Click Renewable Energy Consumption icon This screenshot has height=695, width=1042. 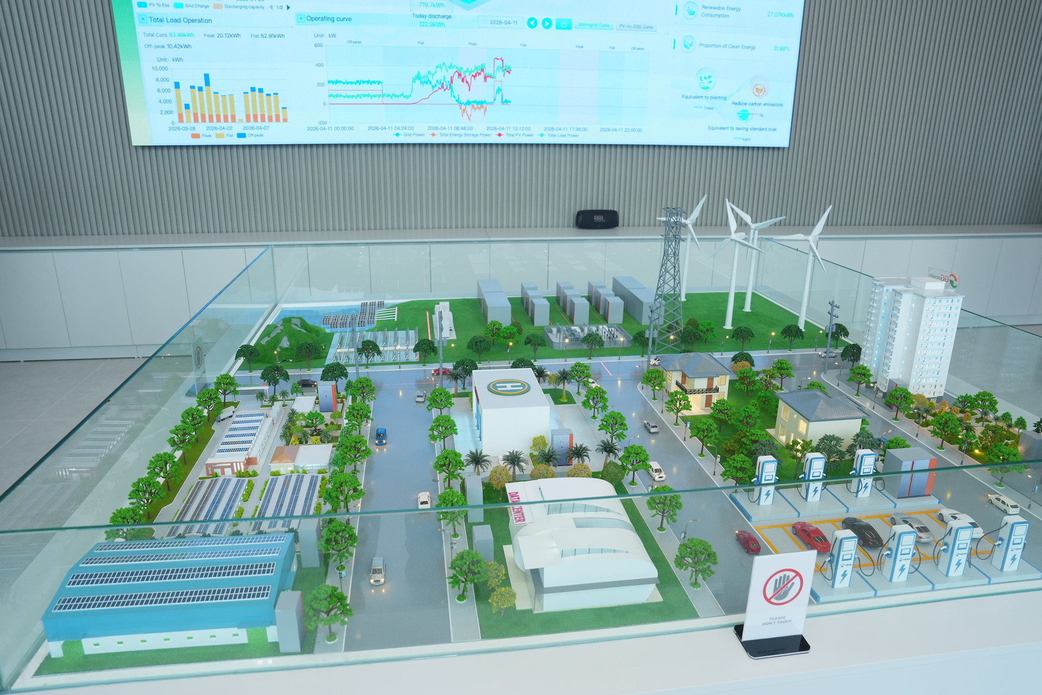click(x=690, y=10)
